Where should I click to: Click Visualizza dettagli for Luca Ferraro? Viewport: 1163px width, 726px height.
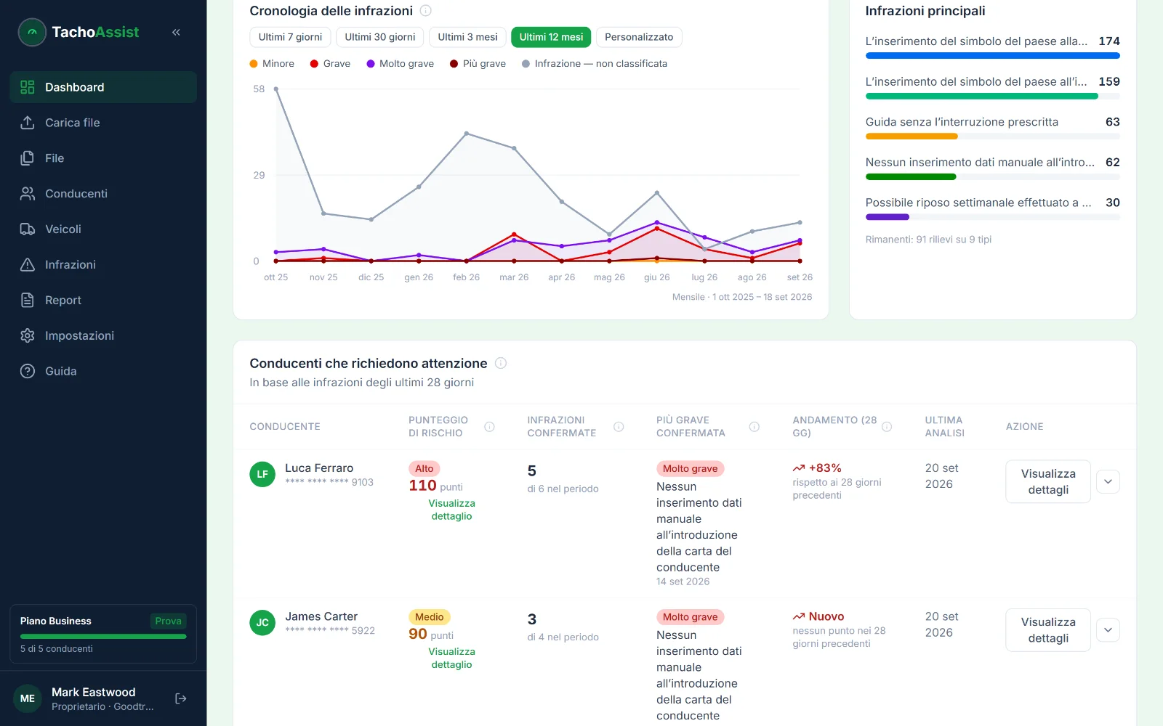click(x=1048, y=481)
